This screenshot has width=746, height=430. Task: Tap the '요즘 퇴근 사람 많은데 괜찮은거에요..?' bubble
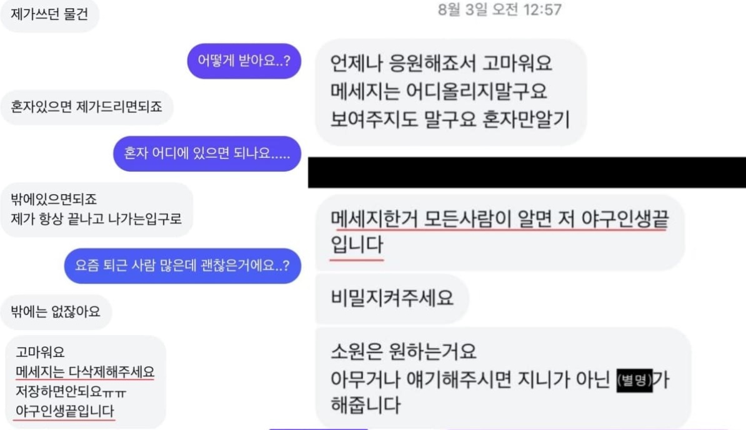[182, 266]
